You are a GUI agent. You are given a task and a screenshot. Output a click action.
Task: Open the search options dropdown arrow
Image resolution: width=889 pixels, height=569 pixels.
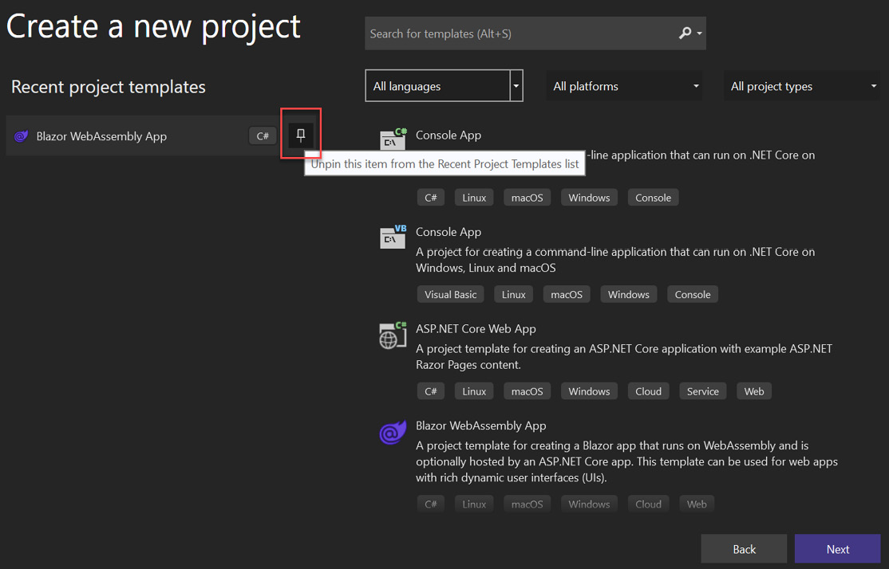pyautogui.click(x=700, y=33)
